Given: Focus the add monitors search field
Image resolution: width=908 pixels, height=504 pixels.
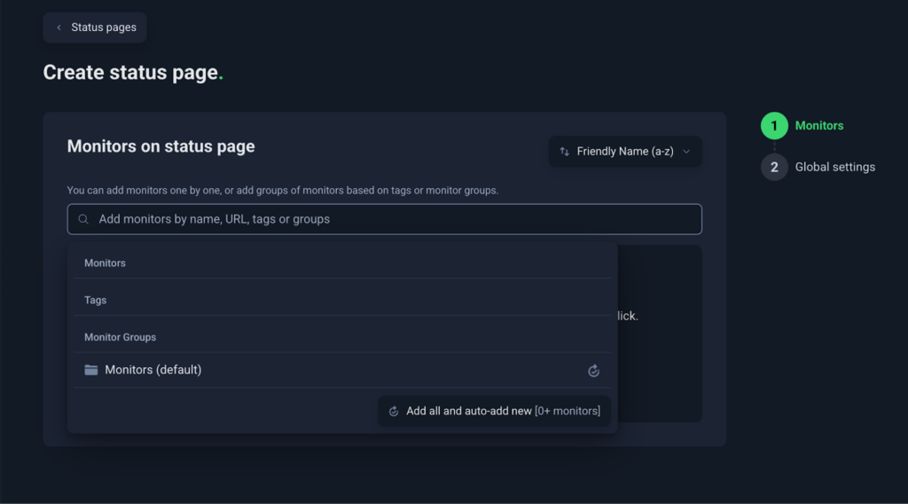Looking at the screenshot, I should click(390, 219).
